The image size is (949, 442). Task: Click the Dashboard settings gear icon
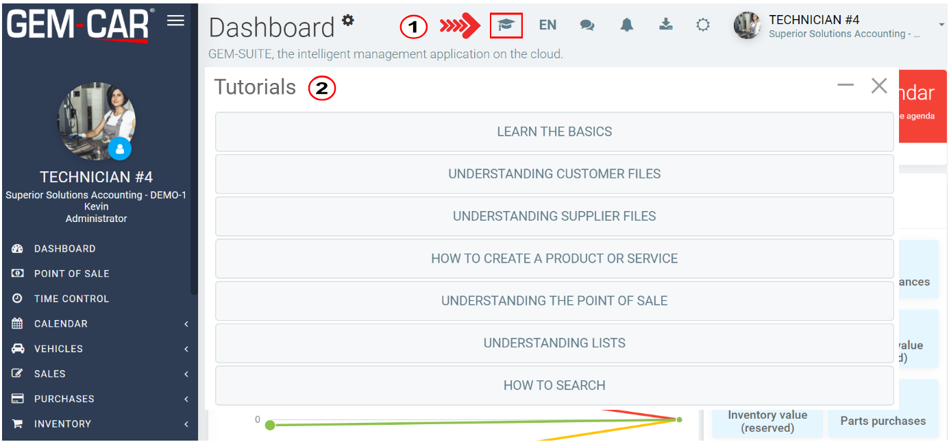point(348,20)
